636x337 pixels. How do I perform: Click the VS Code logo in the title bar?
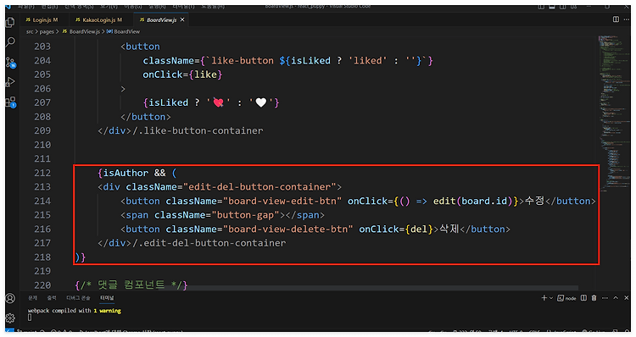click(8, 7)
